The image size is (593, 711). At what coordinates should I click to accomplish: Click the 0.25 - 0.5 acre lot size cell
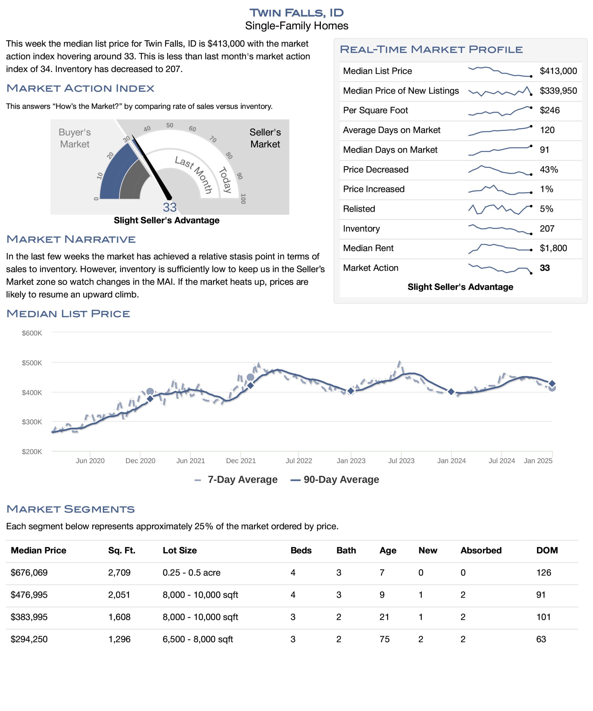pos(191,572)
